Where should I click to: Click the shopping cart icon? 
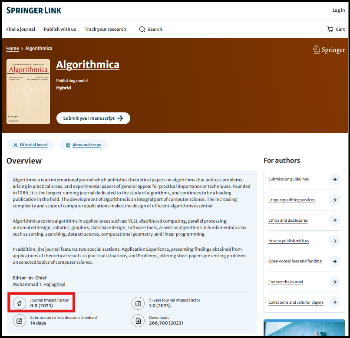pos(330,29)
